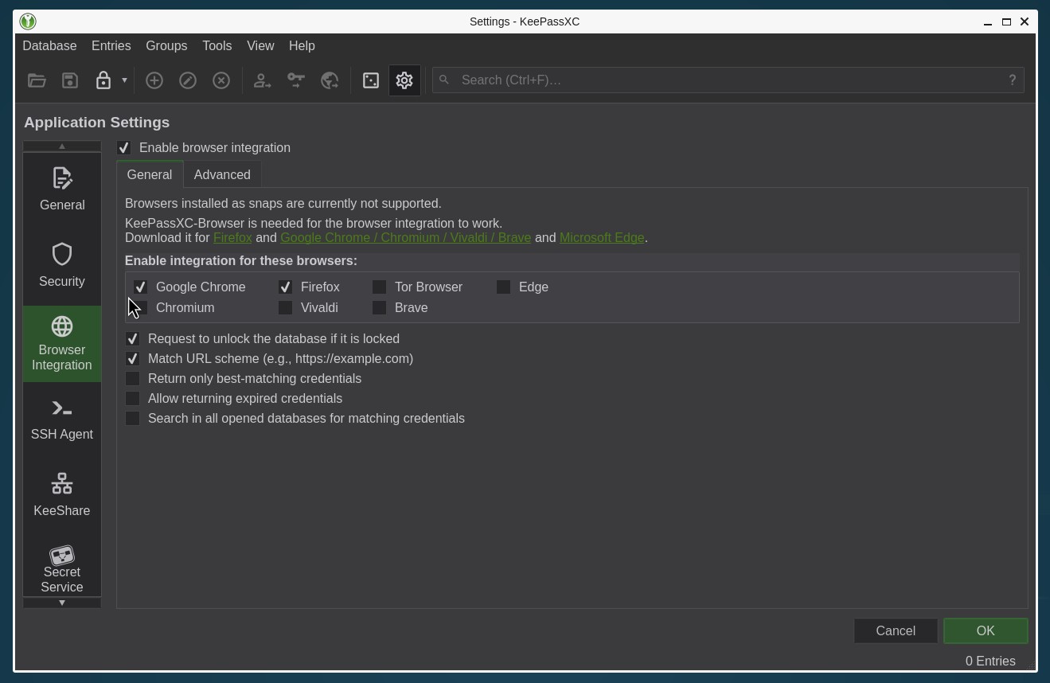
Task: Open Google Chrome / Chromium / Vivaldi / Brave link
Action: pos(405,238)
